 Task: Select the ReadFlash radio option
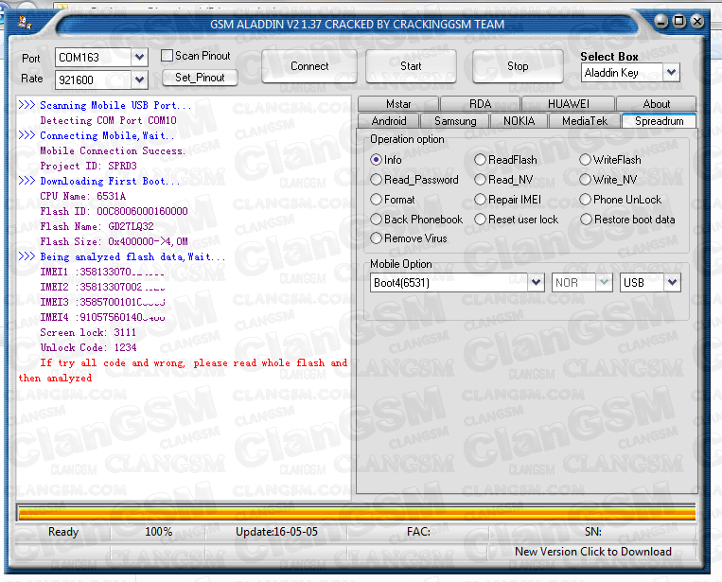click(x=481, y=160)
